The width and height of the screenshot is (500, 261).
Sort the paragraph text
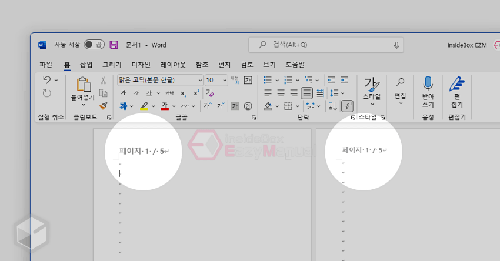point(332,106)
